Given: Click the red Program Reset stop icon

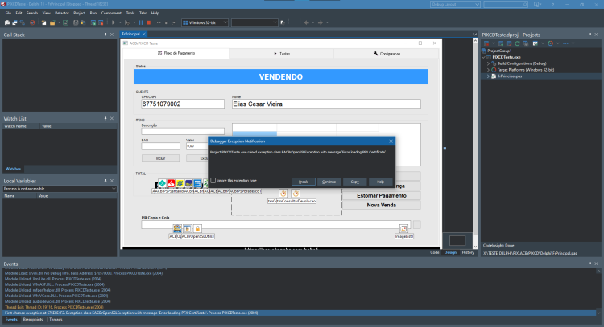Looking at the screenshot, I should [148, 22].
